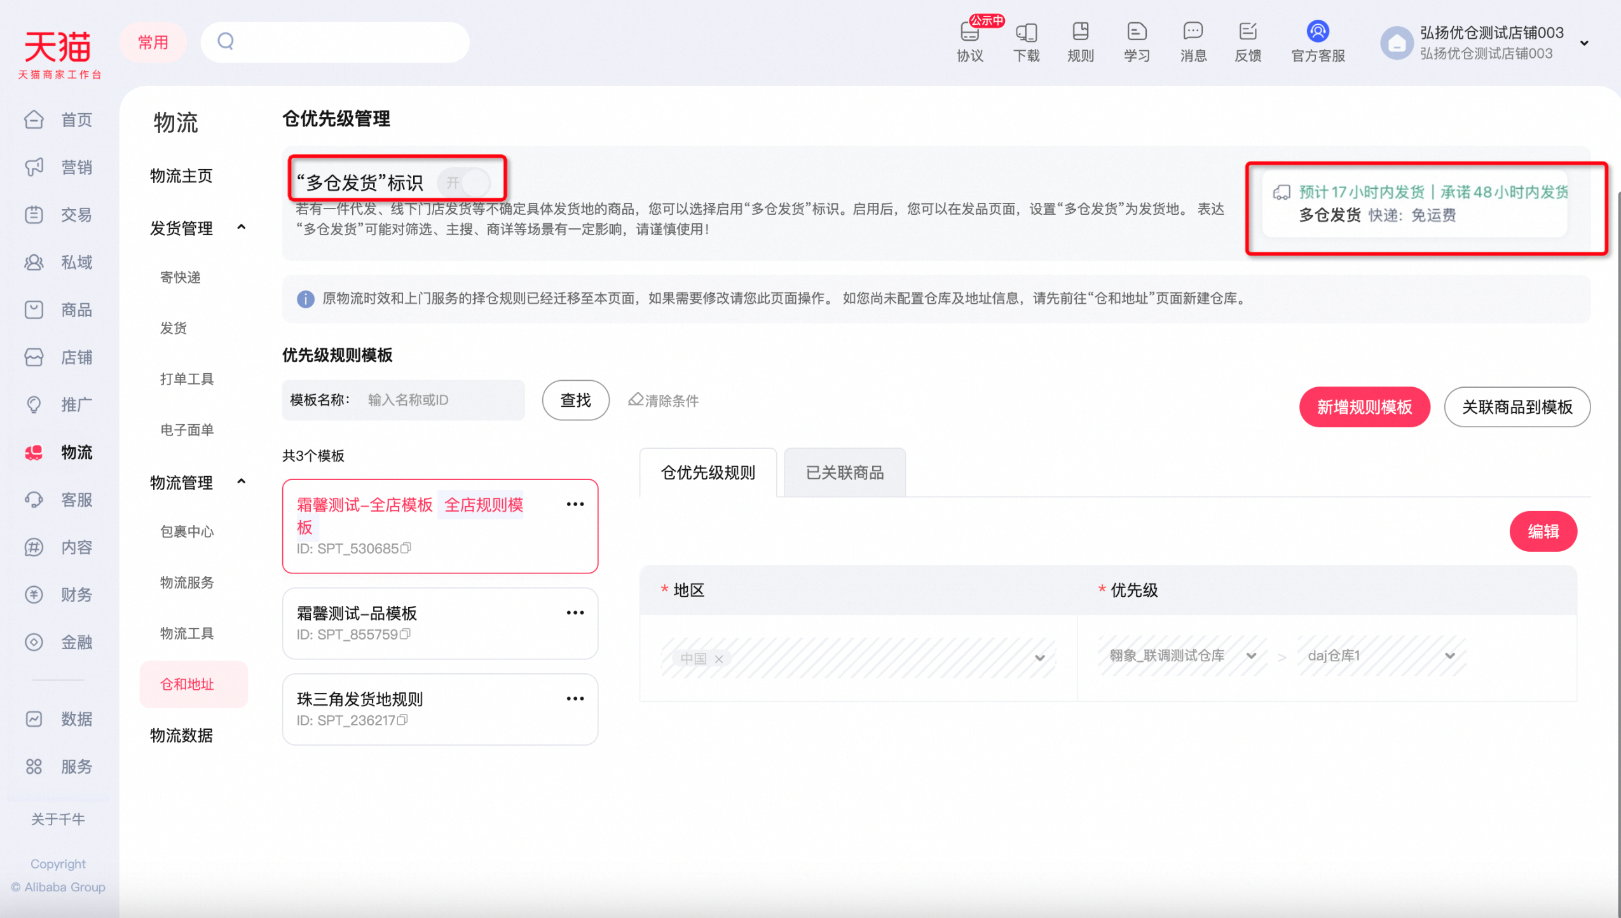Focus the top search bar
This screenshot has width=1621, height=918.
coord(336,42)
